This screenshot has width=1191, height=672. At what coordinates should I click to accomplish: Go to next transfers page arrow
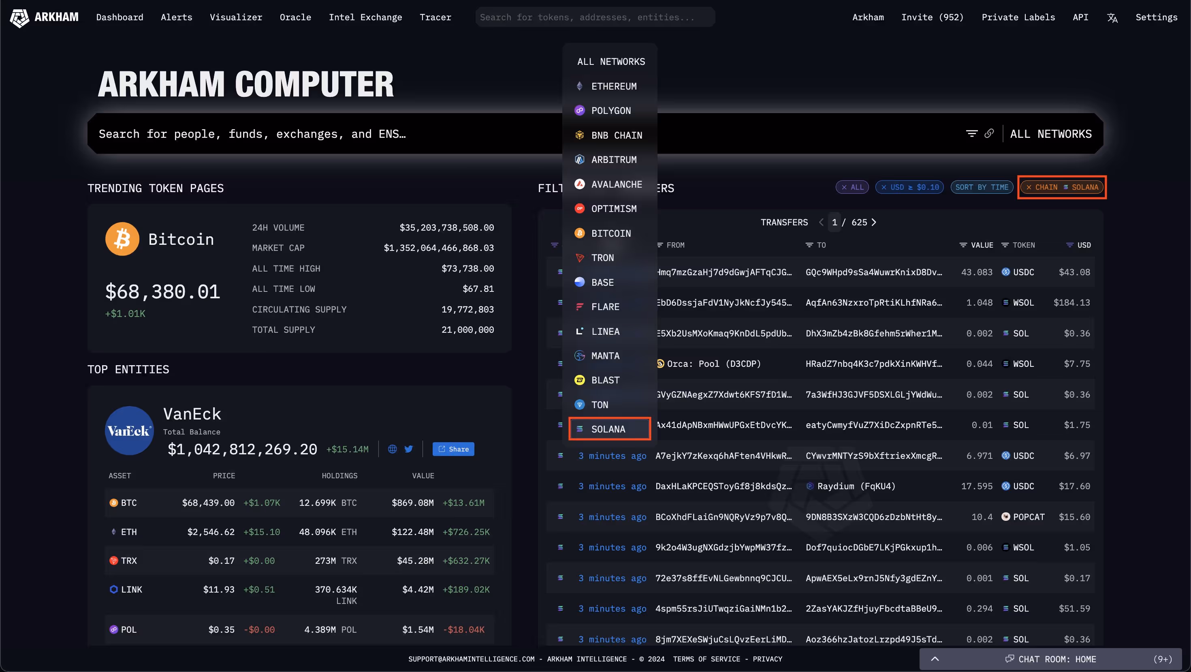874,223
